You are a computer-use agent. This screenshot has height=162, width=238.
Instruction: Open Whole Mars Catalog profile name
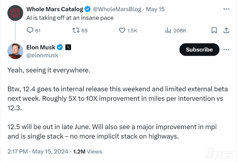(x=55, y=9)
